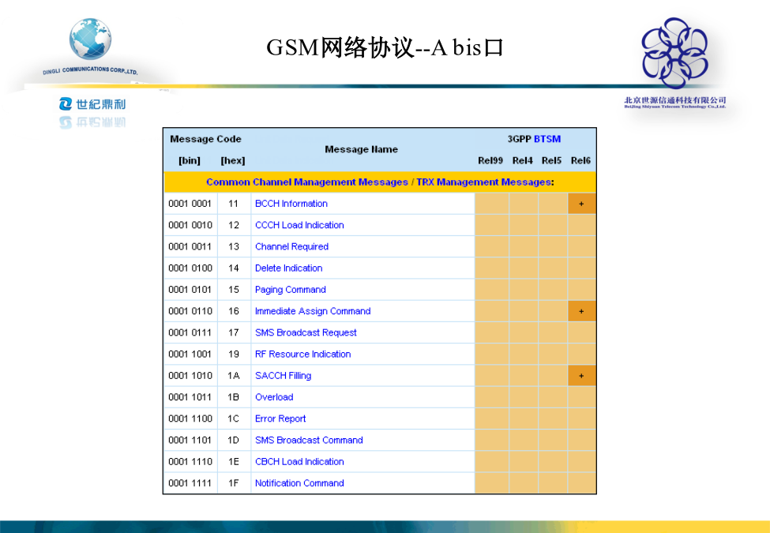Click the Dingli Communications globe logo
The image size is (770, 533).
coord(90,39)
